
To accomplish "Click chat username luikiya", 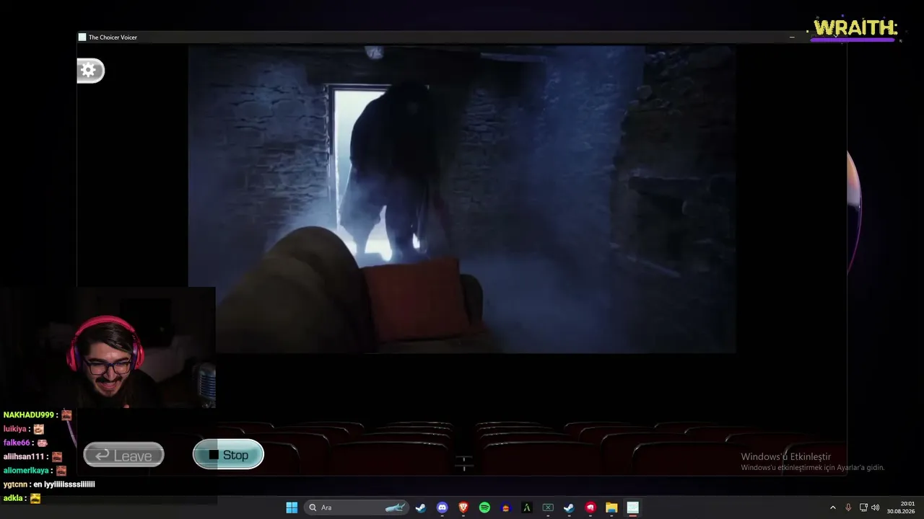I will 15,429.
